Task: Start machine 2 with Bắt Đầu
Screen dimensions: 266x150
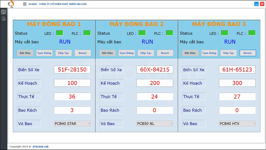Action: 107,53
